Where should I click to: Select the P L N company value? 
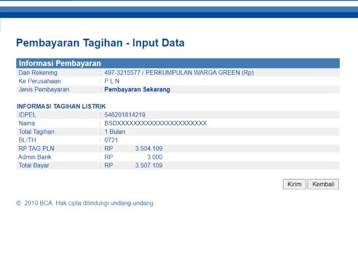pyautogui.click(x=112, y=82)
